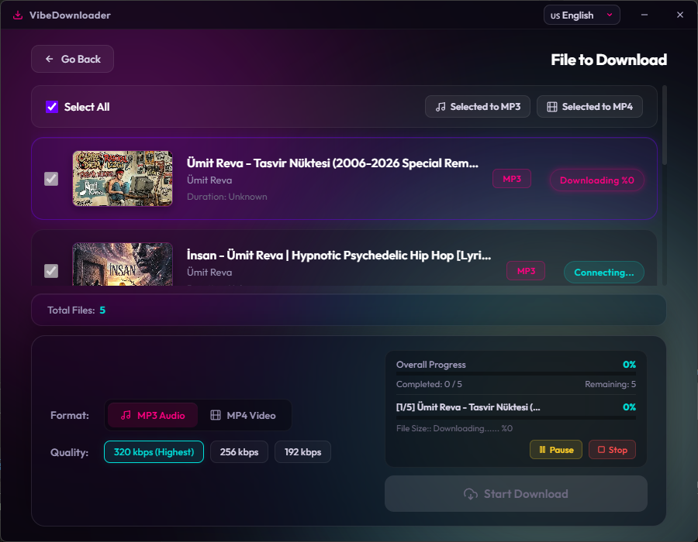Click the cloud download icon on Start Download

471,494
